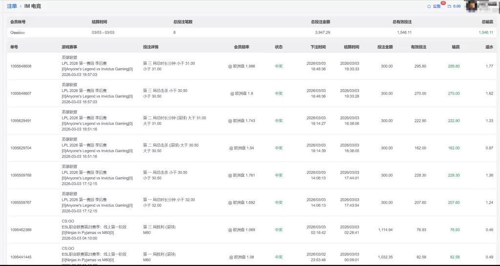
Task: Open the wallet balance icon
Action: coord(449,6)
